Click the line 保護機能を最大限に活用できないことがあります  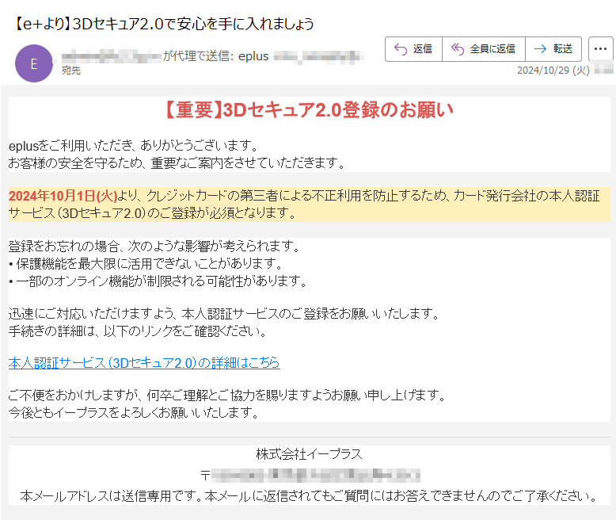(146, 263)
